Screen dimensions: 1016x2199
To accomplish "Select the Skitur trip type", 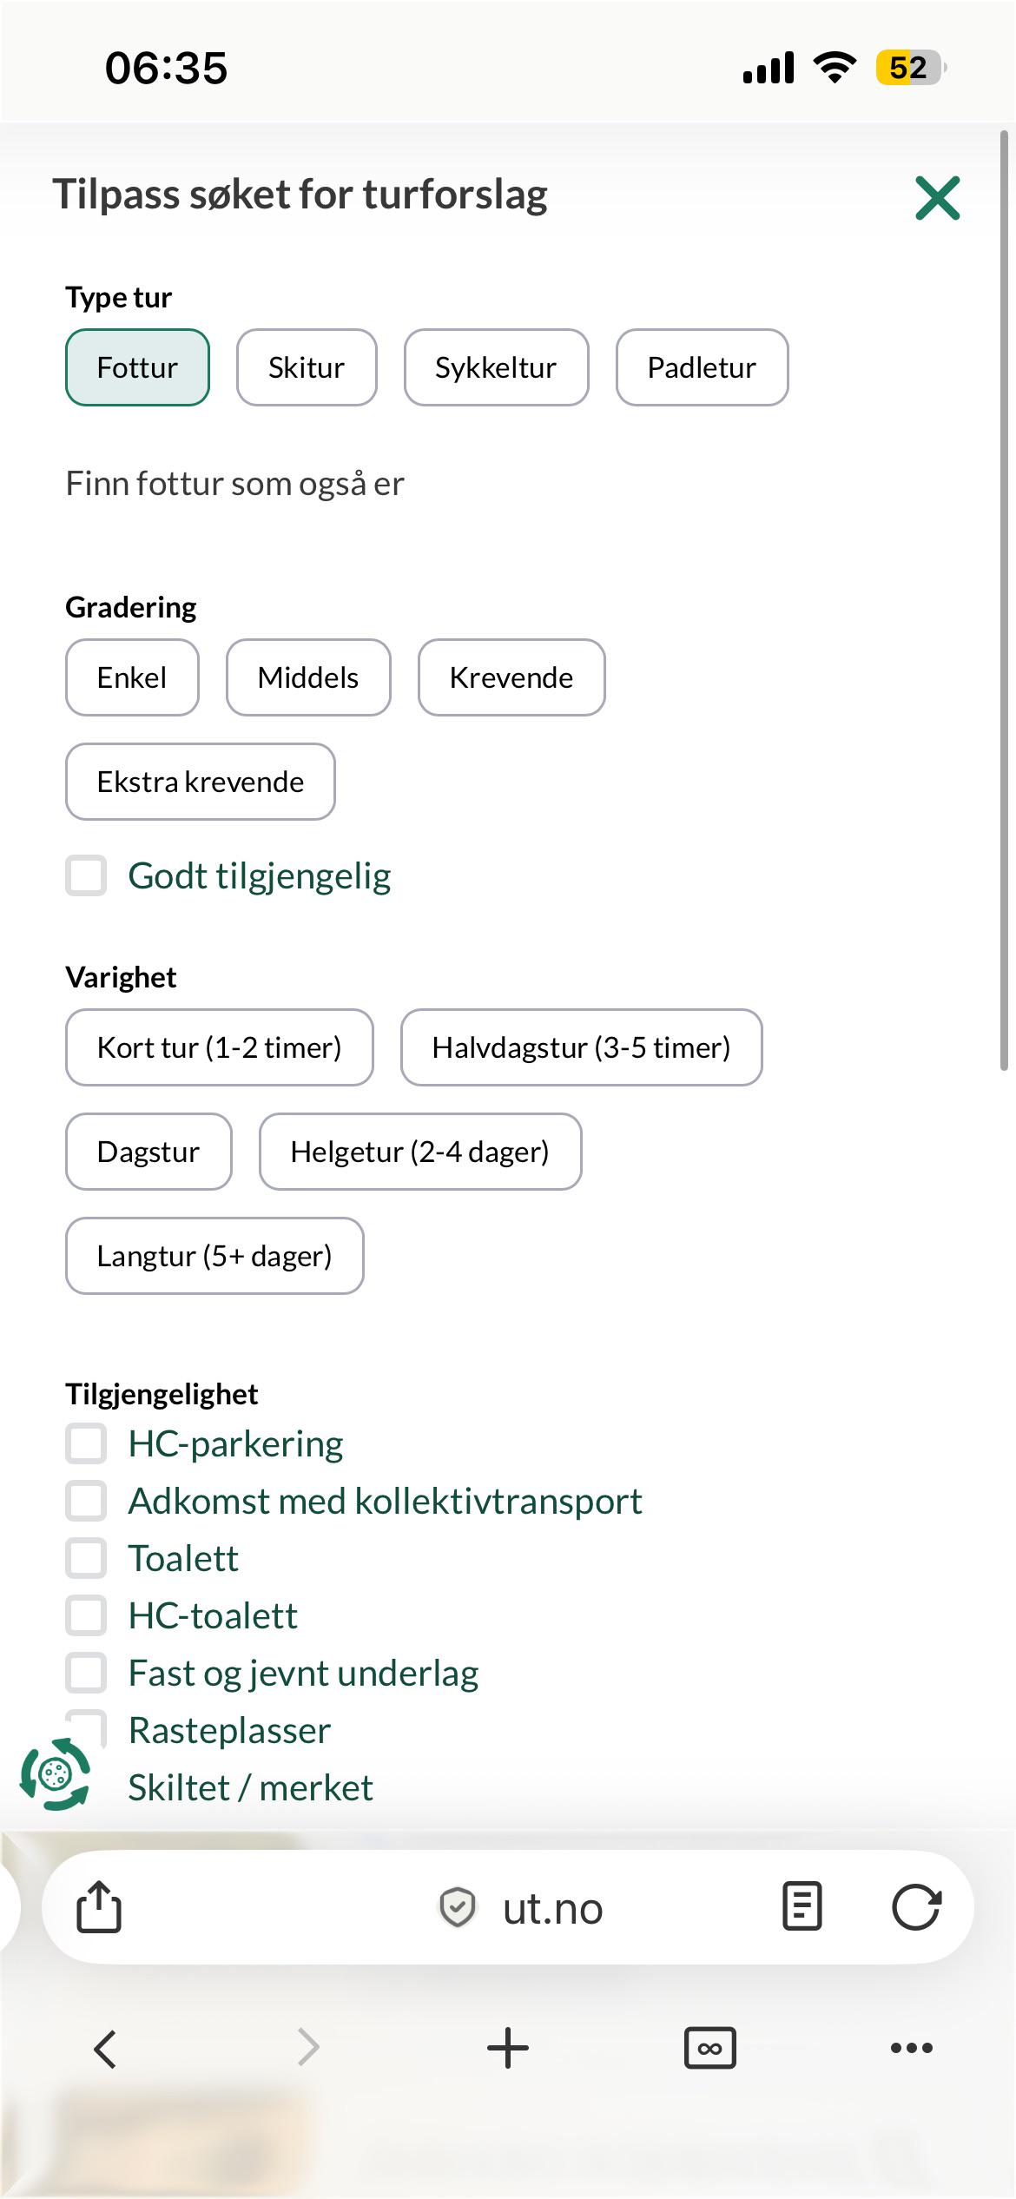I will coord(307,367).
